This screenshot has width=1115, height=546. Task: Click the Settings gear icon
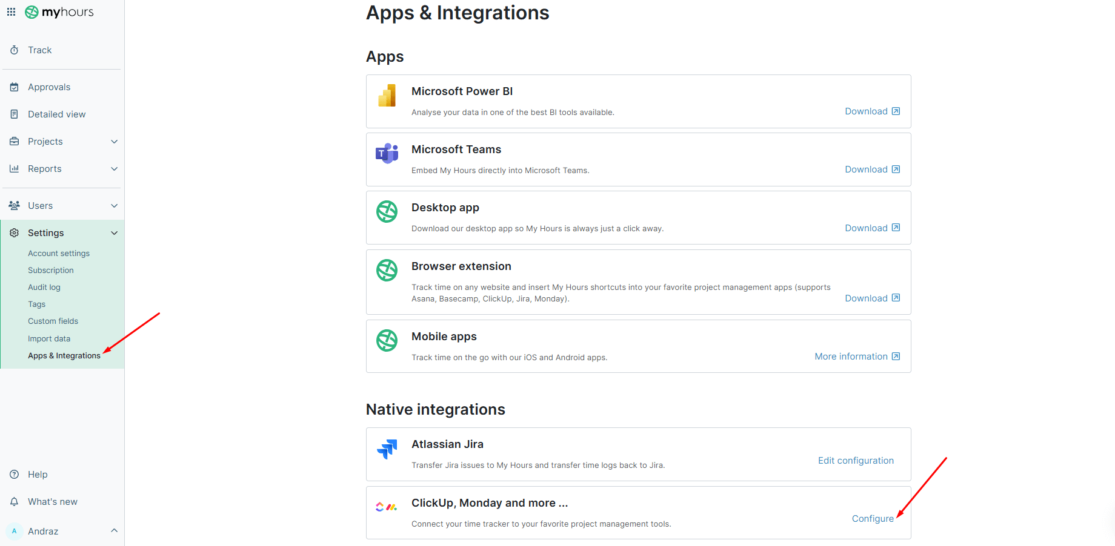pyautogui.click(x=14, y=233)
